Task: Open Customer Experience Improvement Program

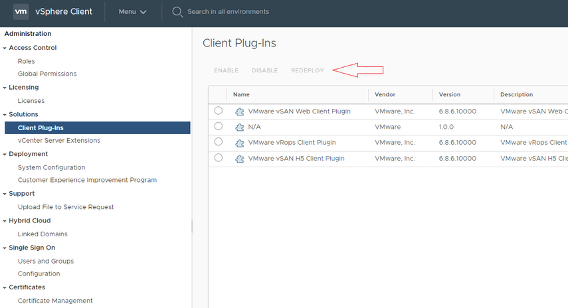Action: pos(87,180)
